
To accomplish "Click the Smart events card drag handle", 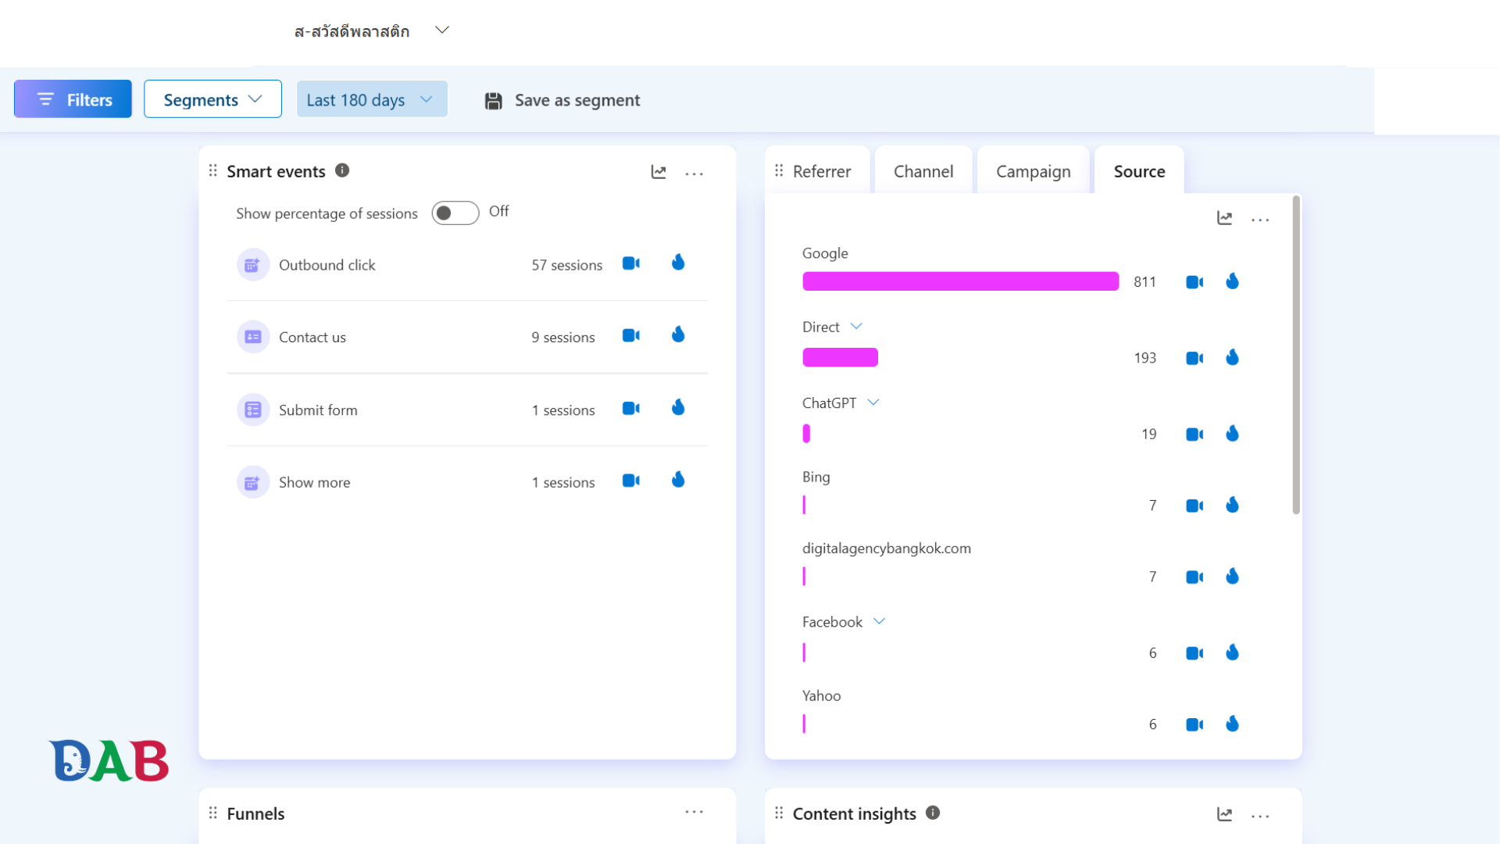I will [x=212, y=170].
